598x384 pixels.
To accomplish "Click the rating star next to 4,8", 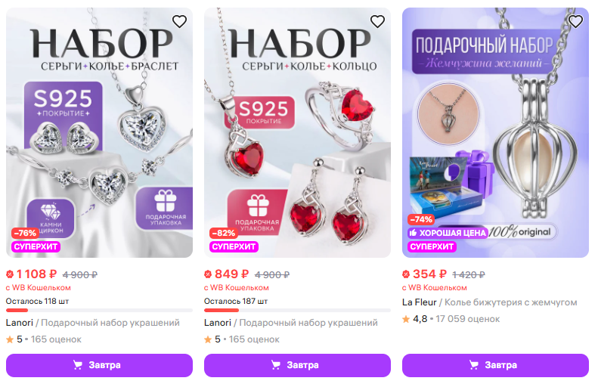I will (x=406, y=319).
